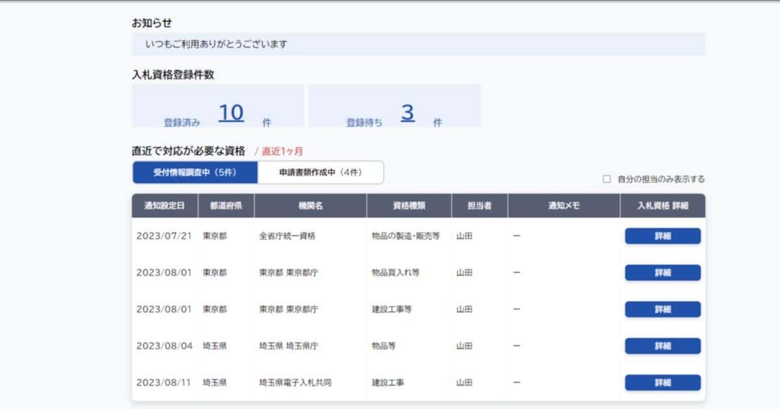Open the pending registration count 3
This screenshot has height=409, width=780.
coord(408,113)
